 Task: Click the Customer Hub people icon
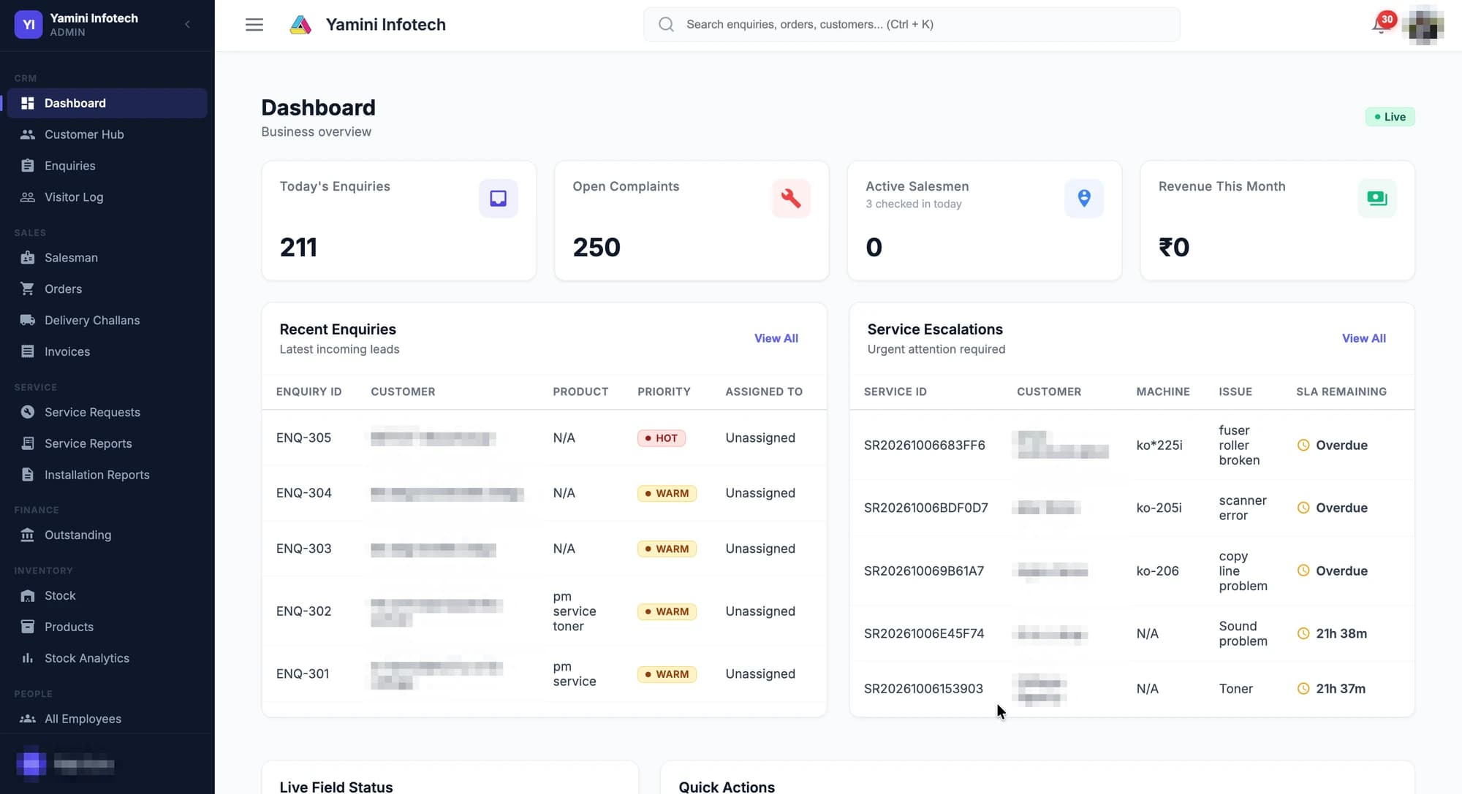[x=28, y=134]
